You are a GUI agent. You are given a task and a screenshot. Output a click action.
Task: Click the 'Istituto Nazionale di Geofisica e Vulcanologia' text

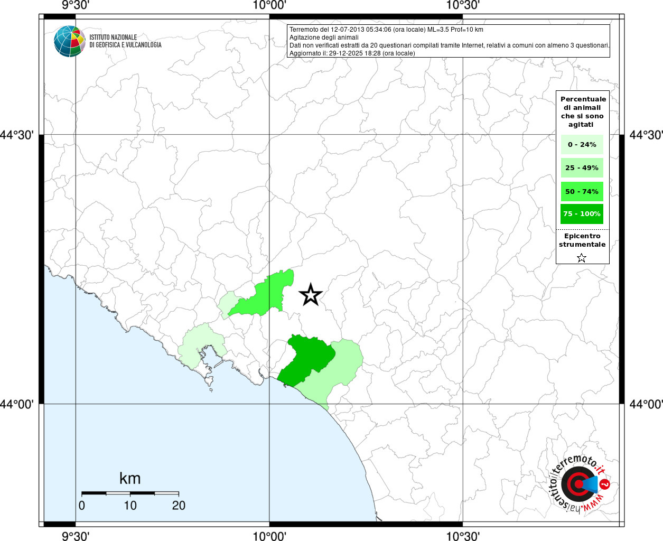(x=125, y=41)
